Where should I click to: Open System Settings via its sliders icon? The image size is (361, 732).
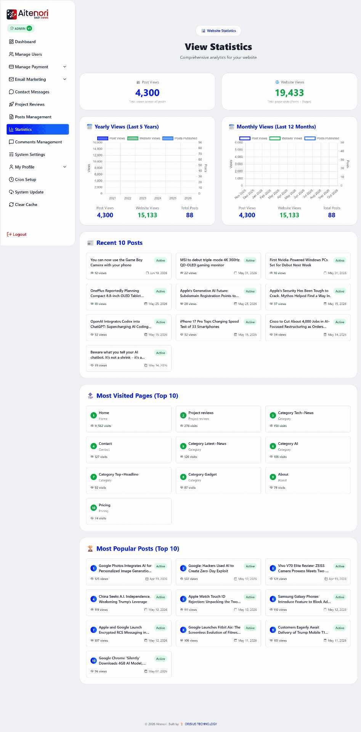click(x=11, y=154)
